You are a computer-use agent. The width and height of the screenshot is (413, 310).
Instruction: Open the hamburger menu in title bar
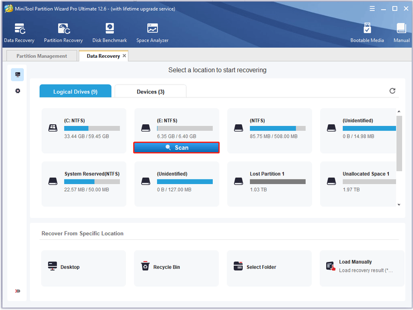[x=372, y=9]
